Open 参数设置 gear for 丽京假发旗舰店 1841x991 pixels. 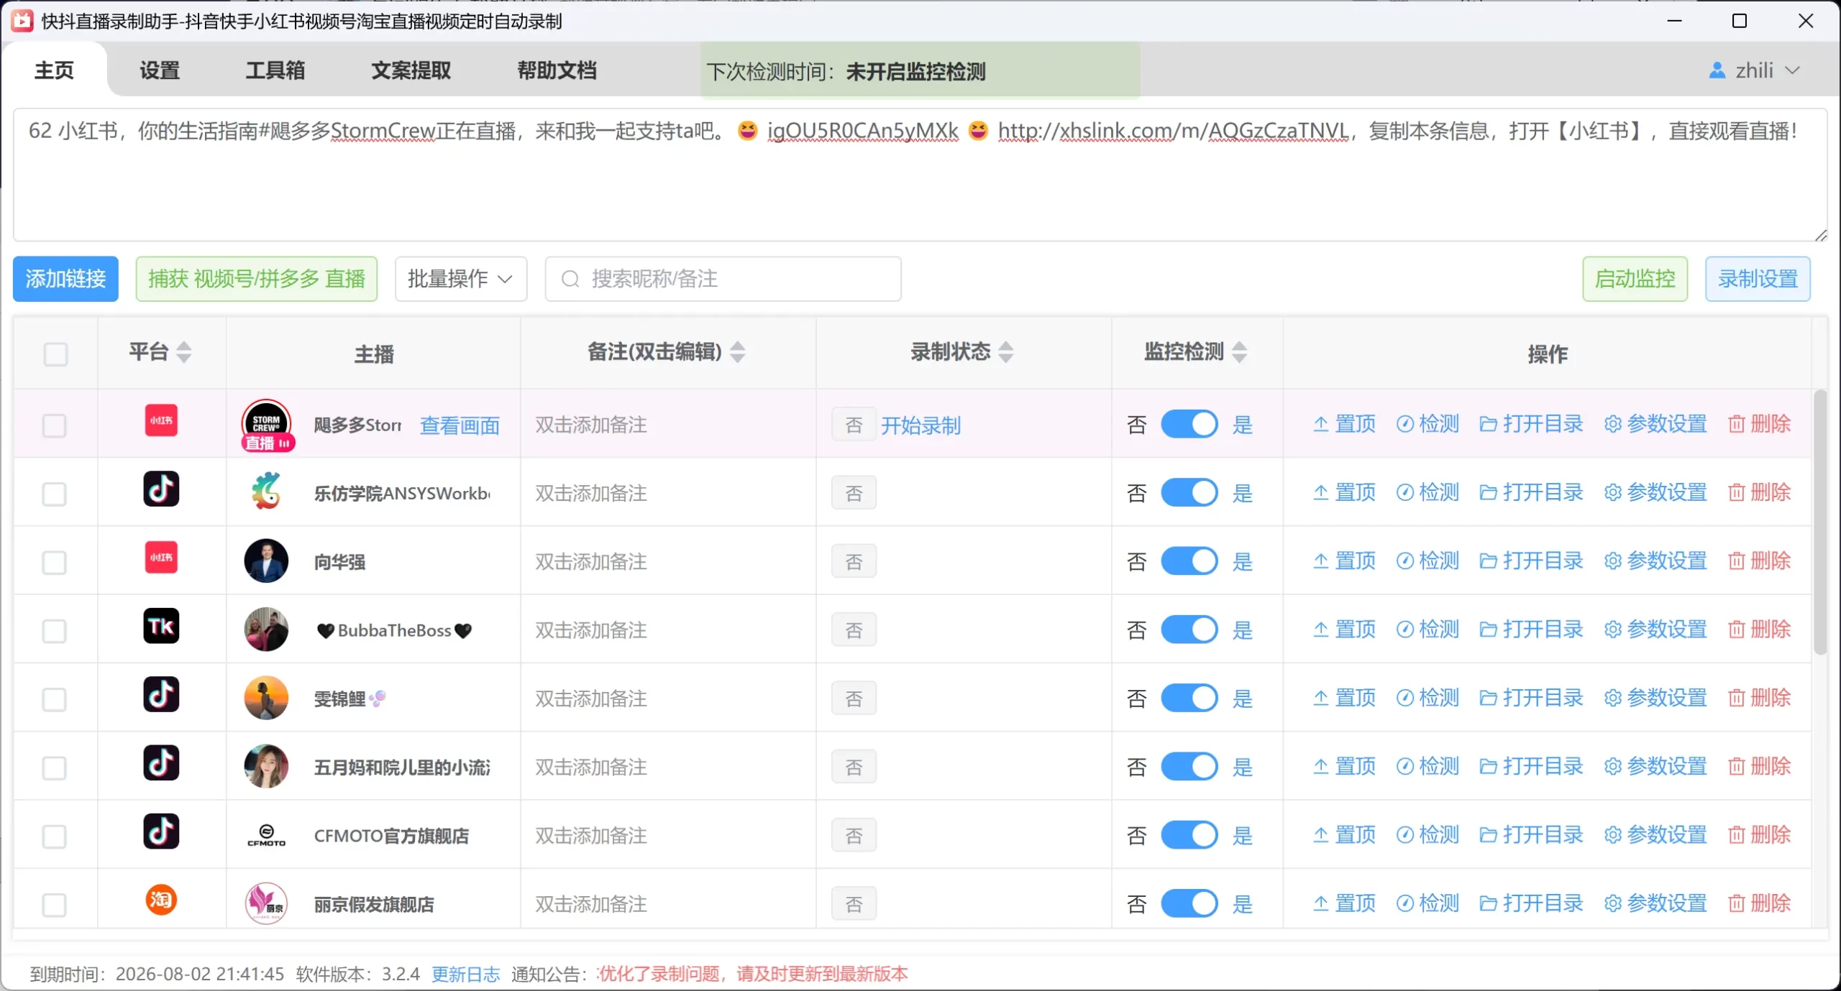click(x=1612, y=903)
